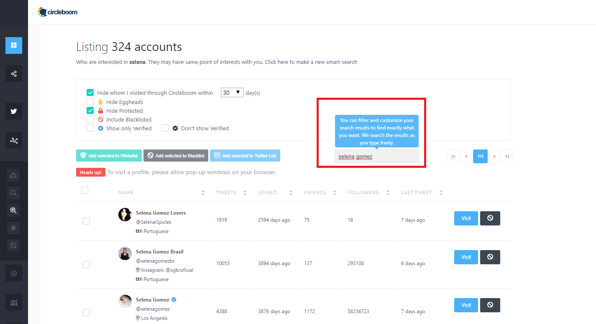Open the target circle icon in sidebar
Screen dimensions: 596x324
tap(14, 273)
